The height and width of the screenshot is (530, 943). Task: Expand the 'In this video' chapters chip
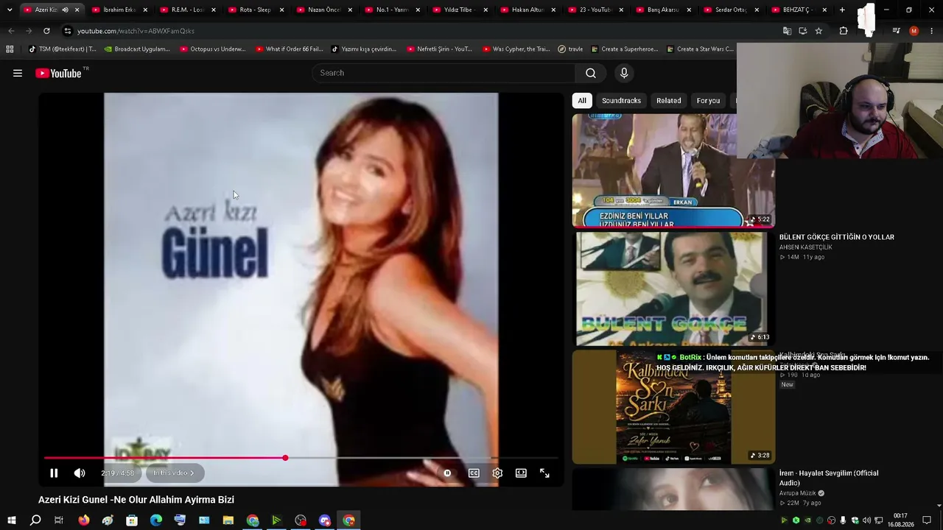point(174,473)
